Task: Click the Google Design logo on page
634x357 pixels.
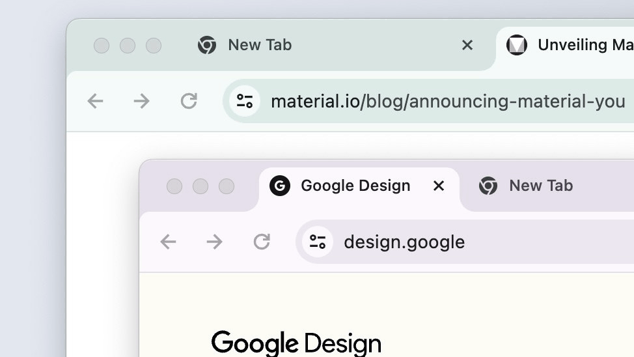Action: 296,343
